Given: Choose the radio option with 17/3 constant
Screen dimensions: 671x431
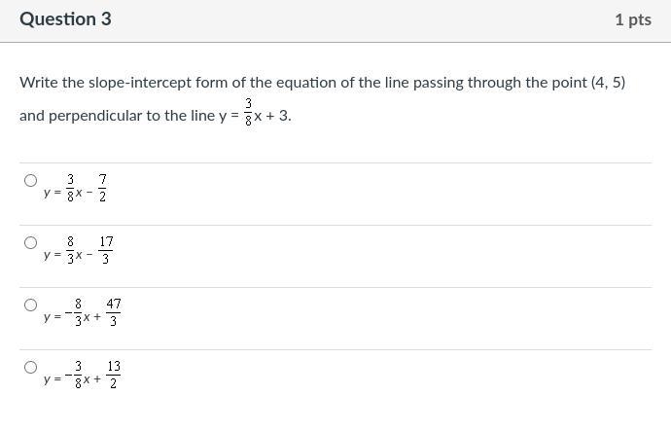Looking at the screenshot, I should point(30,242).
